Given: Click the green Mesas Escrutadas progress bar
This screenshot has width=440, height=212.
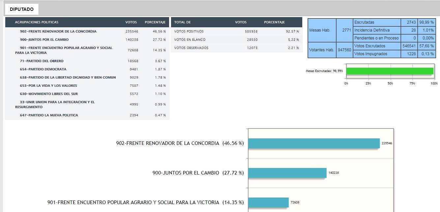Looking at the screenshot, I should coord(390,71).
